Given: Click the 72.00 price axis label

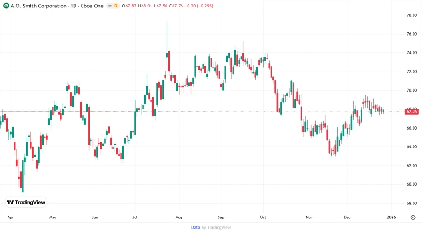Looking at the screenshot, I should point(412,72).
